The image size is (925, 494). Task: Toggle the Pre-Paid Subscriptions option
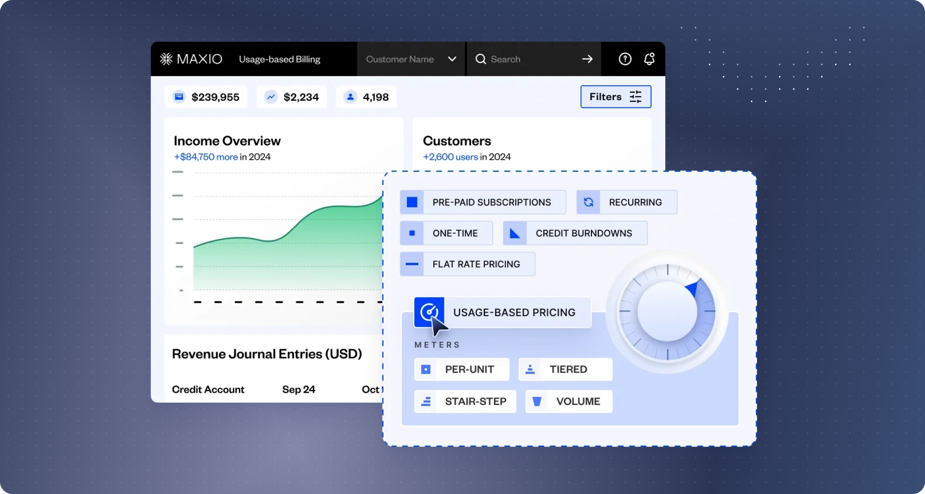coord(483,202)
